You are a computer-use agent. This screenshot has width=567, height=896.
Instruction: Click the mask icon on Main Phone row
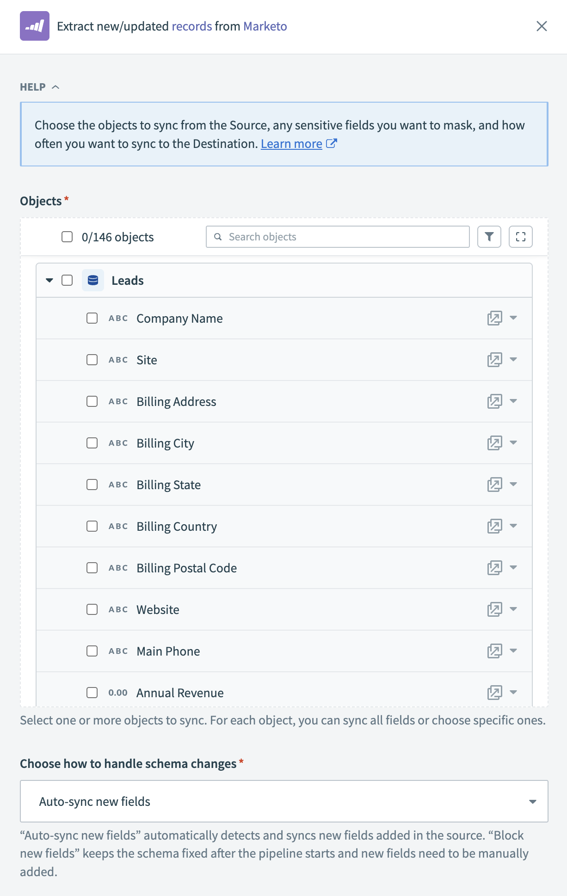tap(494, 651)
